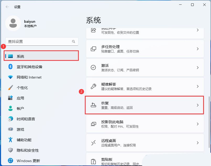
Task: Go to 隐私和安全性 page
Action: 41,150
